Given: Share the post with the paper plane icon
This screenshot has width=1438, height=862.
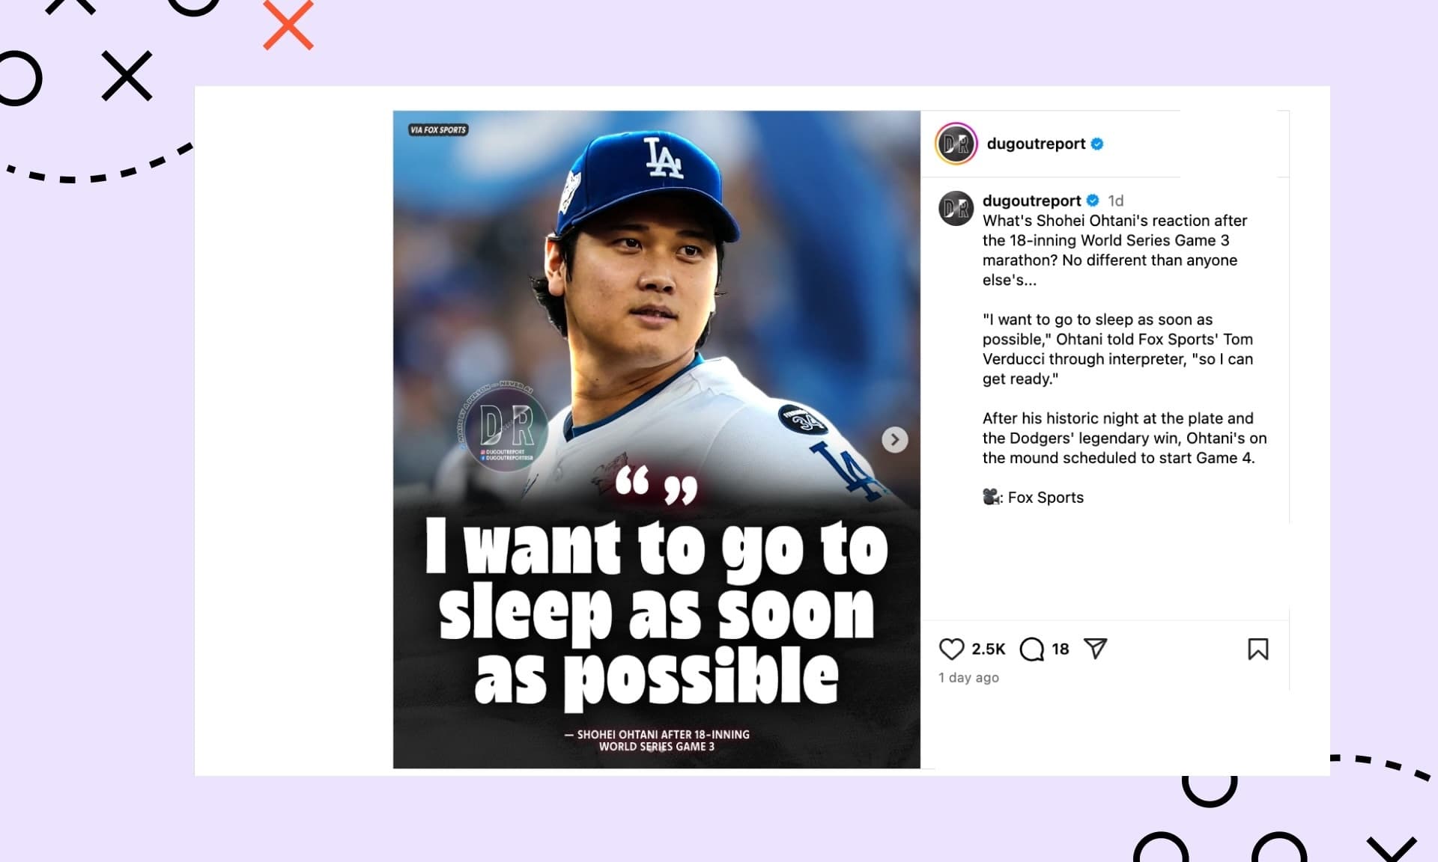Looking at the screenshot, I should (x=1095, y=649).
